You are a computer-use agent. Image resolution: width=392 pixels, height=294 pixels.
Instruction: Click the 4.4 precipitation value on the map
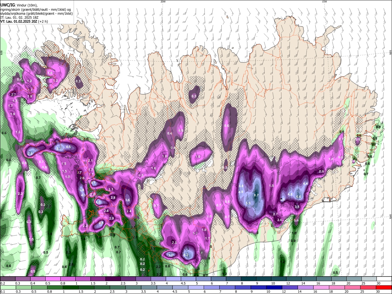point(305,183)
